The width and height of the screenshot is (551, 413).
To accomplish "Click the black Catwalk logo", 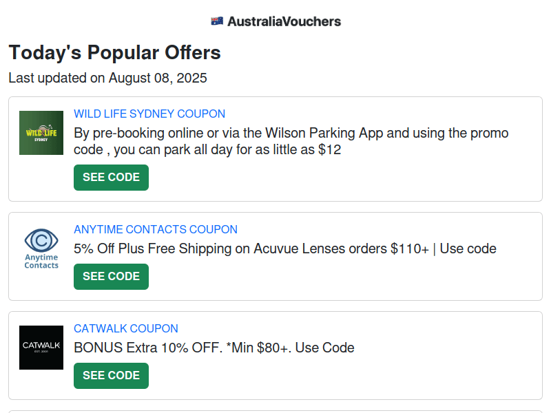I will tap(41, 348).
